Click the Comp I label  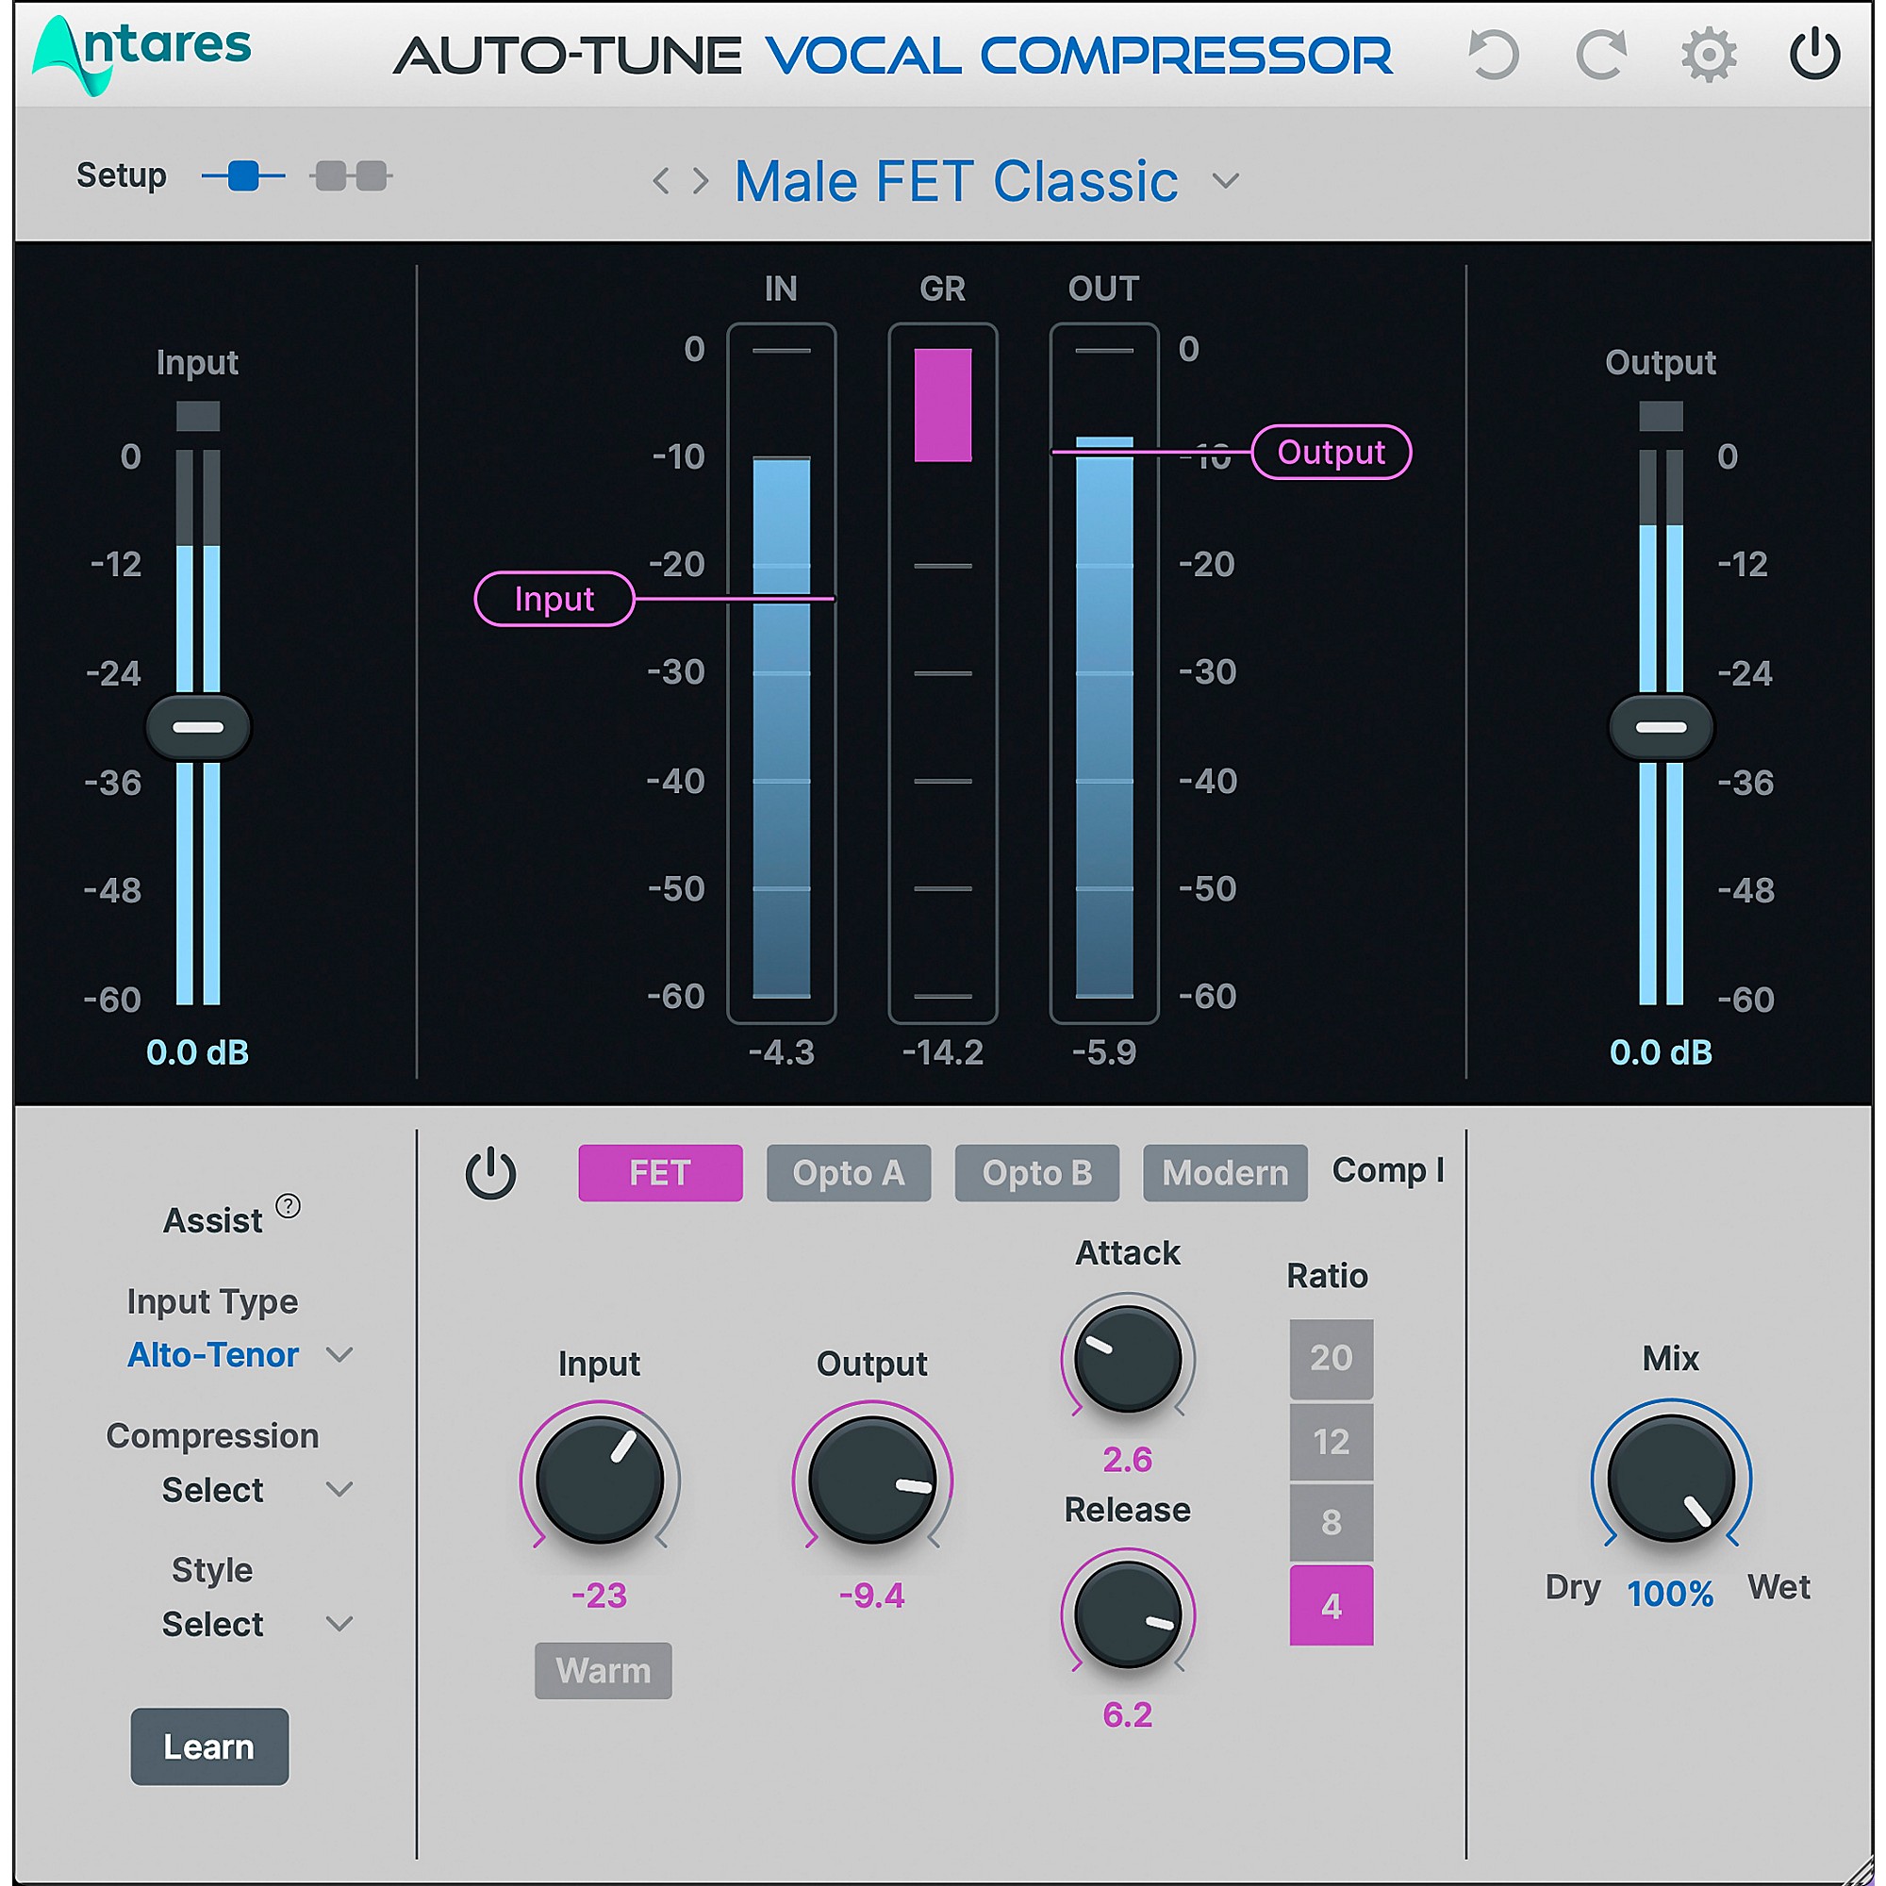[1388, 1169]
